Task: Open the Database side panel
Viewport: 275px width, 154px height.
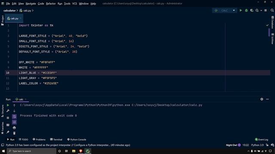Action: tap(272, 22)
